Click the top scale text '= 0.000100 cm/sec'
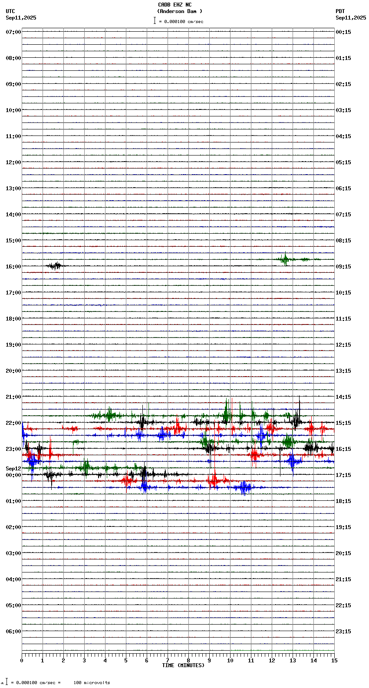 (x=181, y=21)
